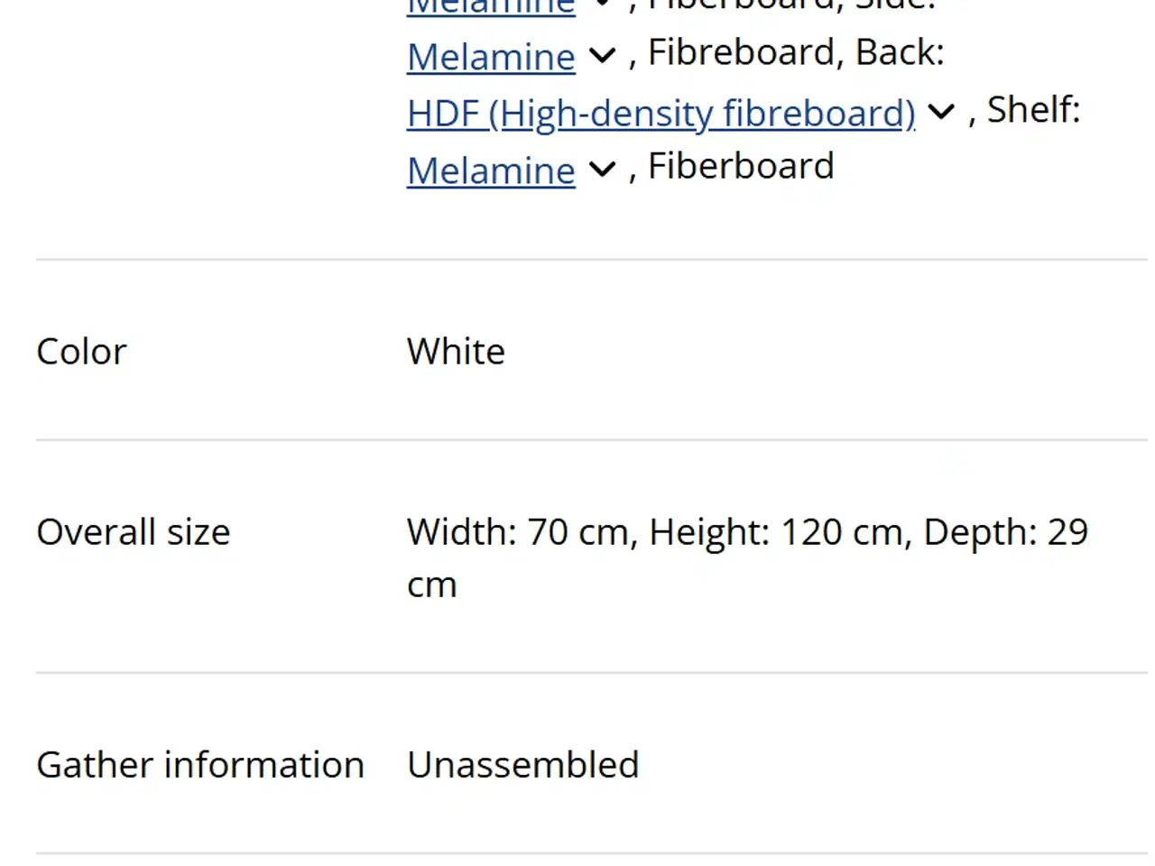
Task: Expand the chevron next to HDF link
Action: tap(941, 112)
